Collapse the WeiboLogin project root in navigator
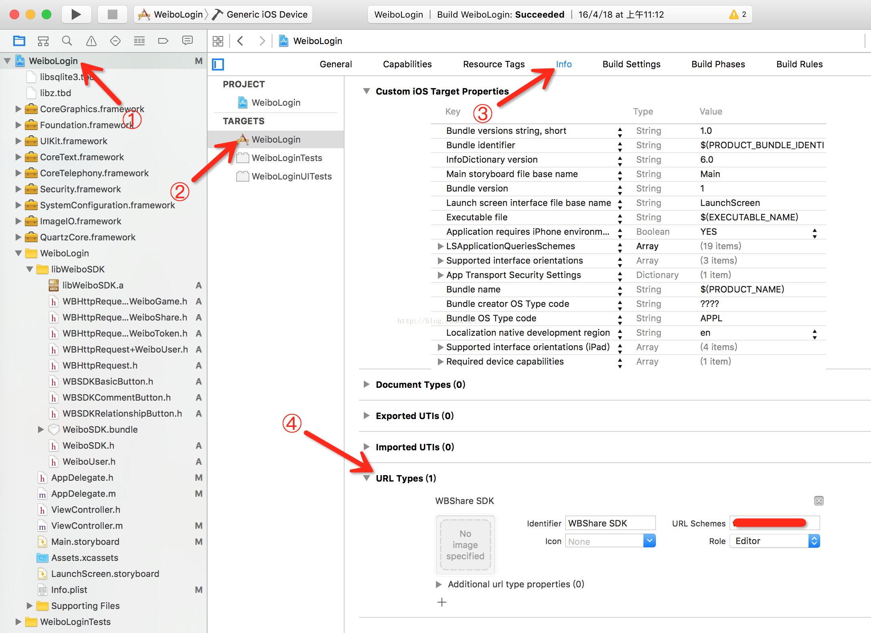Screen dimensions: 871x633 (7, 61)
